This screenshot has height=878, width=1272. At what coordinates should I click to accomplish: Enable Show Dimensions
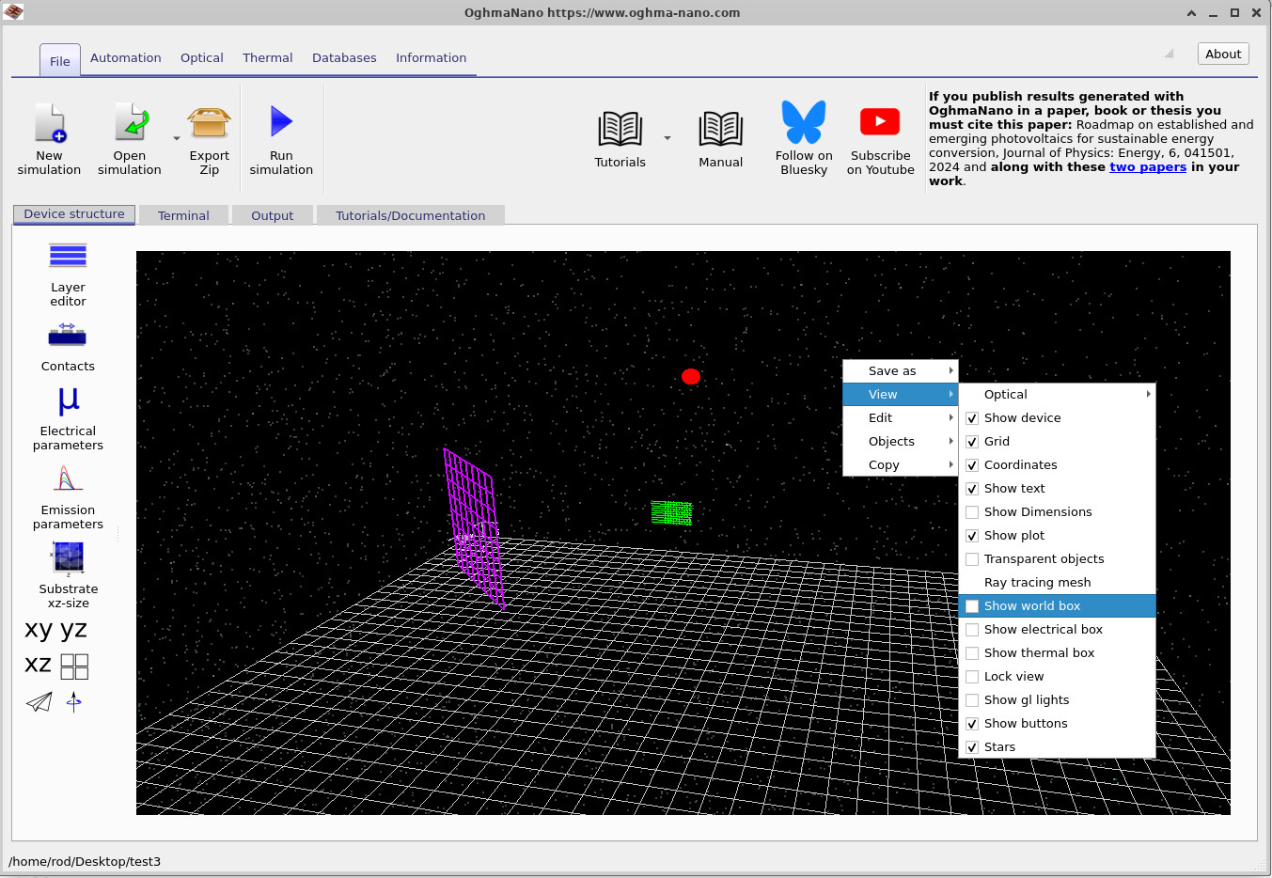1038,511
